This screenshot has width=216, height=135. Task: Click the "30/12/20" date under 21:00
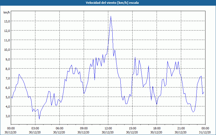click(x=181, y=132)
